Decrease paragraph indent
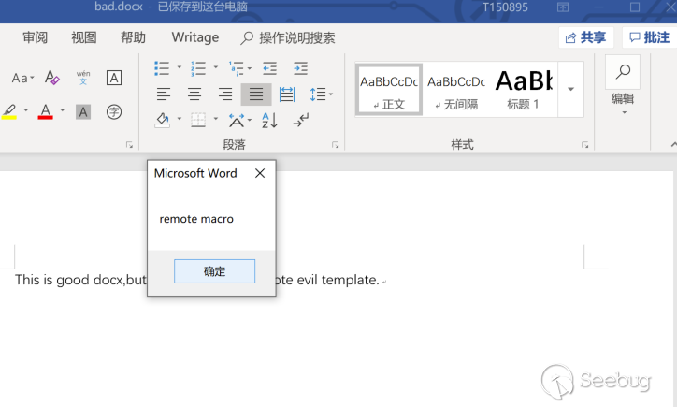This screenshot has width=677, height=407. click(x=270, y=68)
